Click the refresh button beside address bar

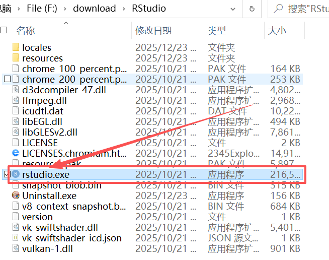(252, 9)
